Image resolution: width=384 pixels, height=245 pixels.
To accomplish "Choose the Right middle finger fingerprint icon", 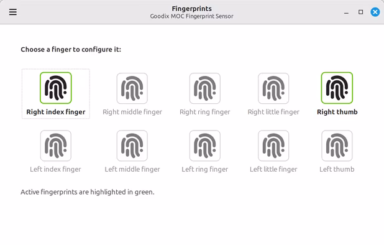I will pos(132,88).
